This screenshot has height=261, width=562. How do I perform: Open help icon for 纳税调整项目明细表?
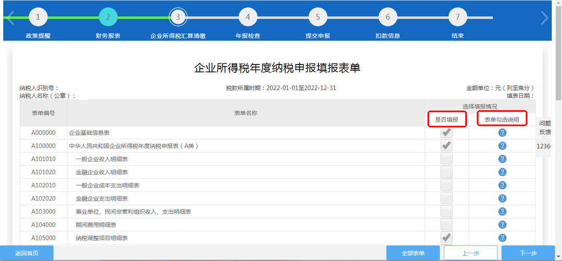click(x=502, y=238)
